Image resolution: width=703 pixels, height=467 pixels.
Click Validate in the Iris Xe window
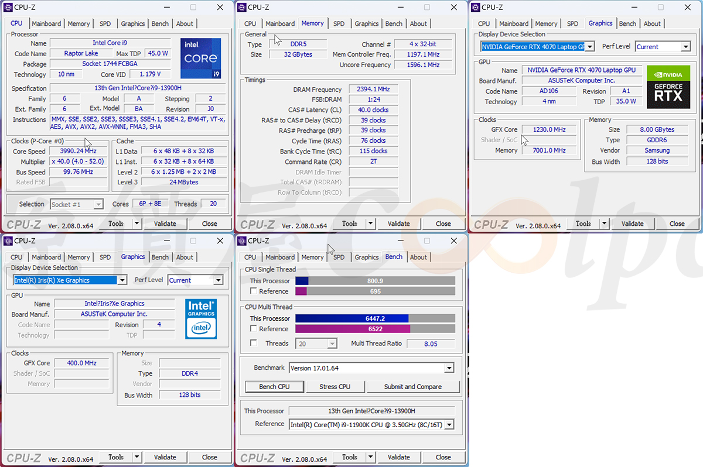coord(165,457)
